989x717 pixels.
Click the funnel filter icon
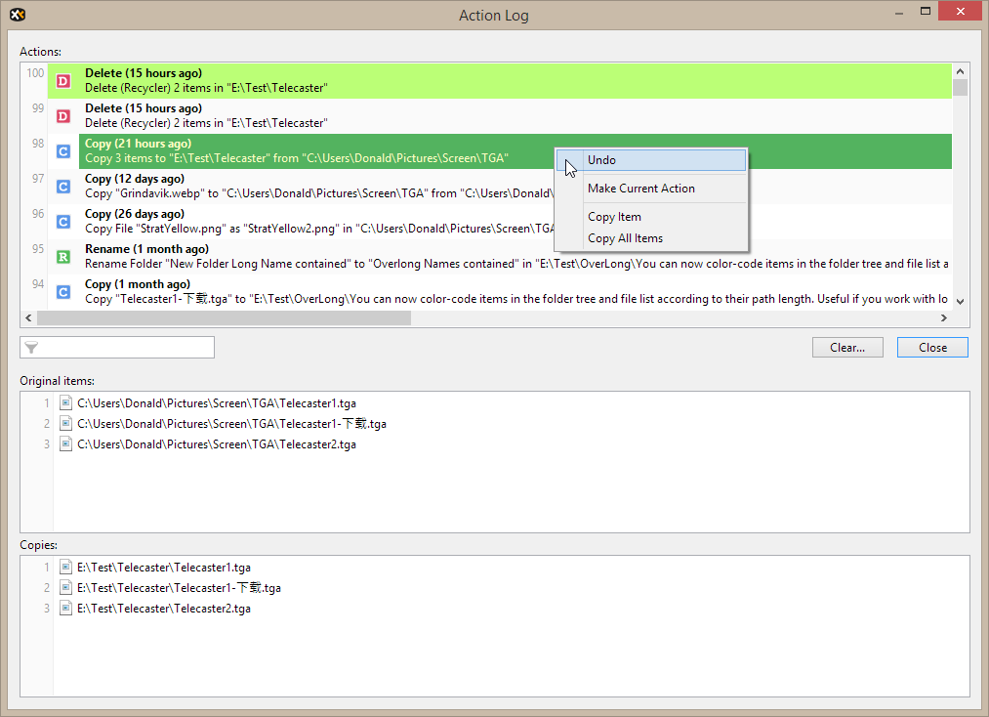tap(32, 348)
